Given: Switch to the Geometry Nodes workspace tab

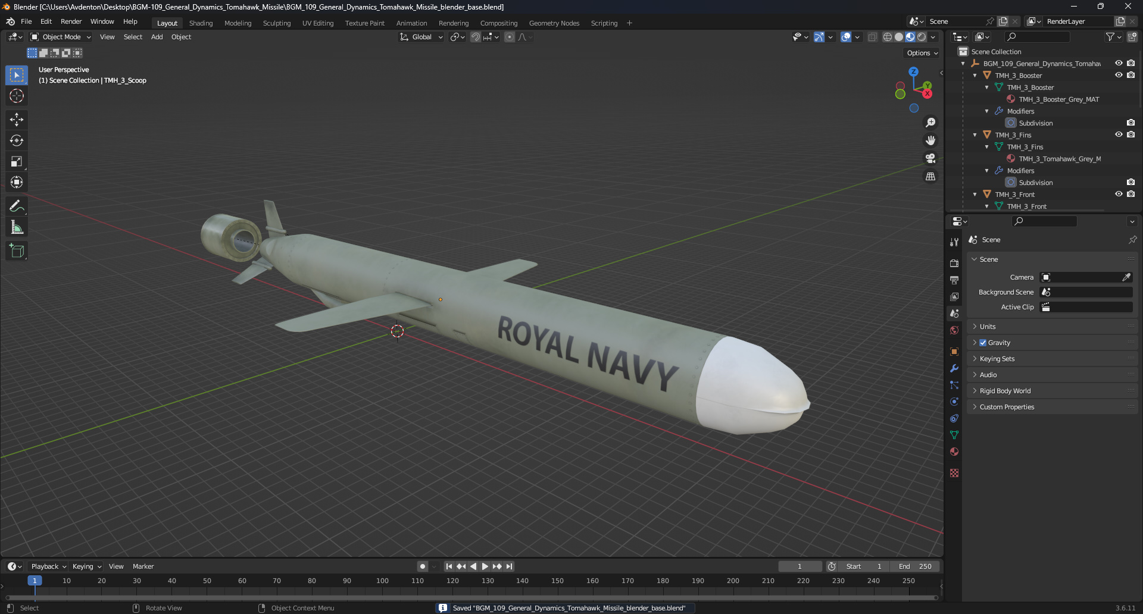Looking at the screenshot, I should [554, 23].
